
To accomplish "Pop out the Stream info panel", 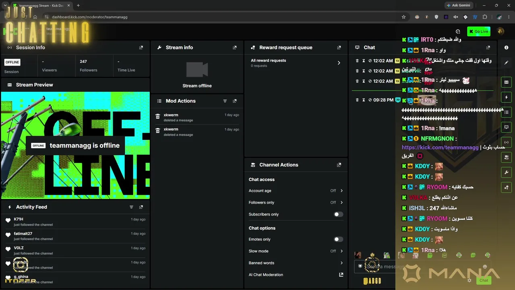I will pos(235,48).
